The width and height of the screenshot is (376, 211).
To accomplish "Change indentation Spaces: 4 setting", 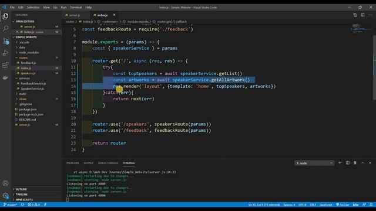I will tap(289, 205).
